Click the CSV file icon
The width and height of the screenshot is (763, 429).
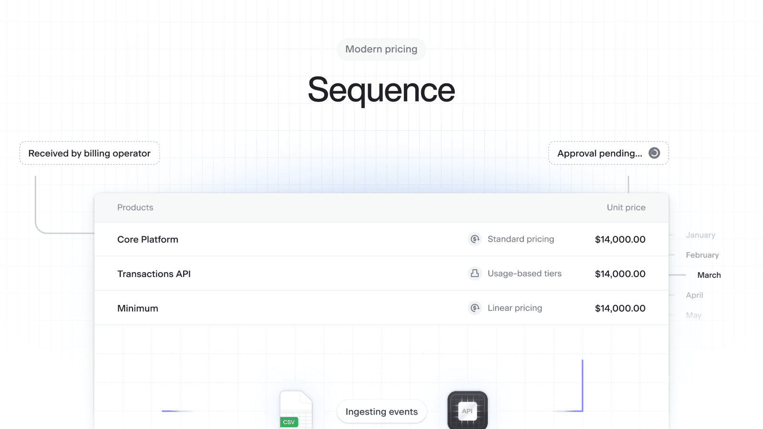tap(296, 409)
